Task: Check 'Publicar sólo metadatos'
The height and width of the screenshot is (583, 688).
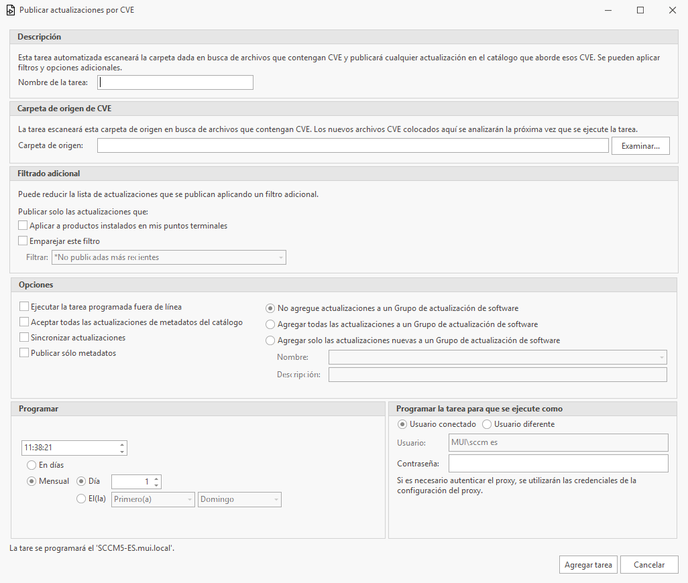Action: click(x=25, y=353)
